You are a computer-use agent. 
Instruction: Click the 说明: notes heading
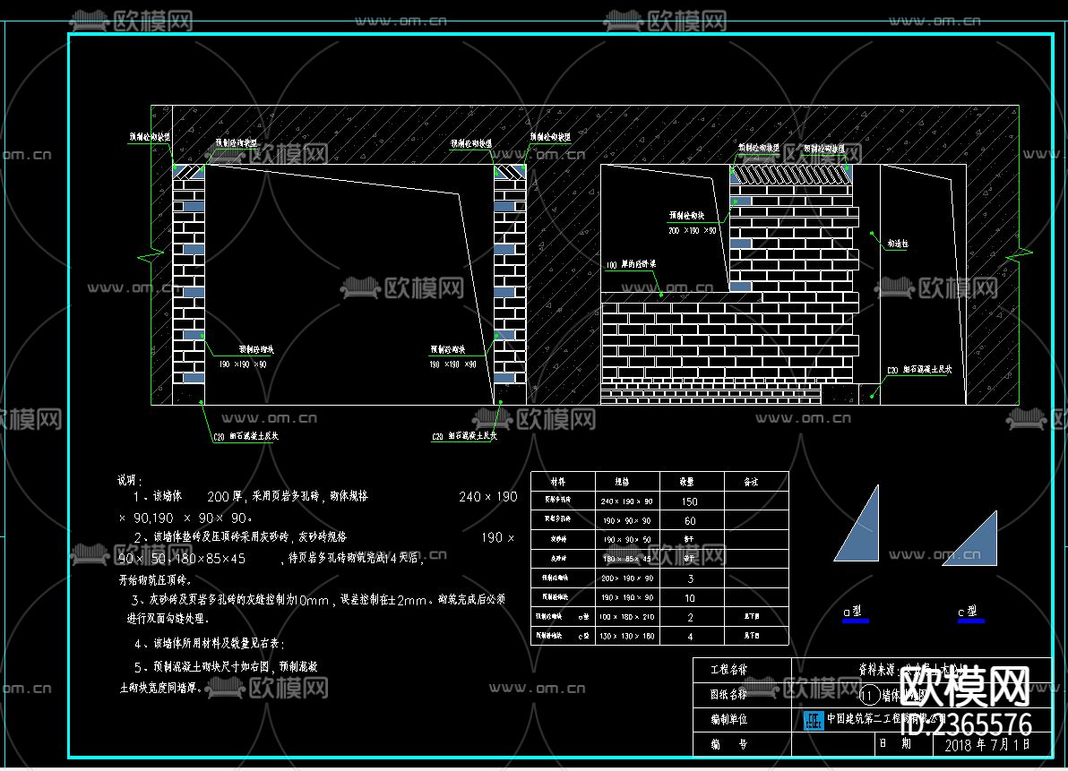[129, 481]
